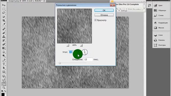Select the Move tool
This screenshot has height=96, width=171.
[4, 5]
